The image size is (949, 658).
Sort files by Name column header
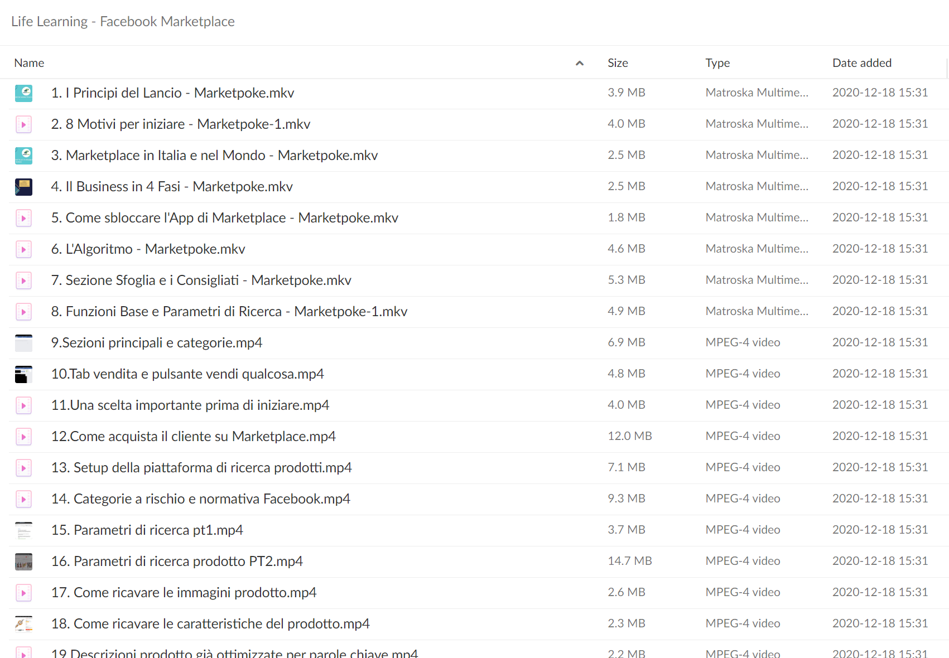29,63
